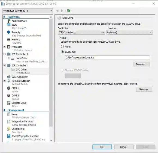Select the Diskette Drive tree item label

pos(19,103)
